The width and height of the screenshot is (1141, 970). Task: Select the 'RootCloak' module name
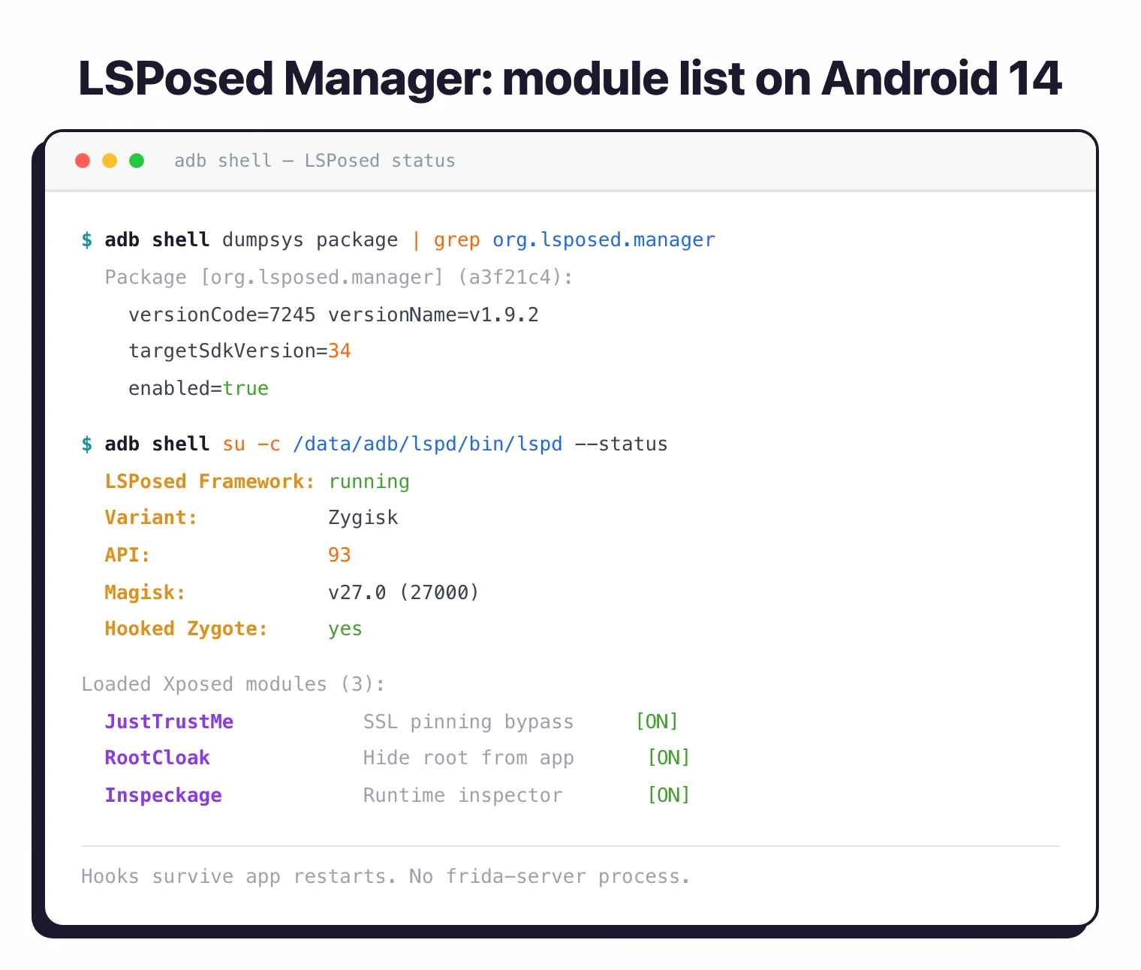point(157,758)
